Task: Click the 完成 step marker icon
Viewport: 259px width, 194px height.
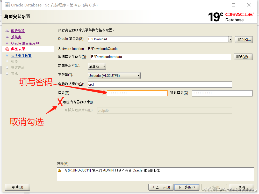Action: click(8, 73)
